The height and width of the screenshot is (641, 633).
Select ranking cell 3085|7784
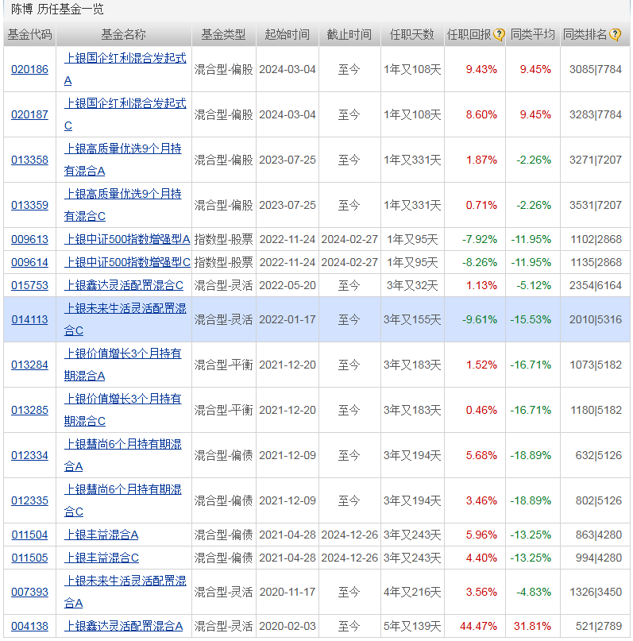596,69
